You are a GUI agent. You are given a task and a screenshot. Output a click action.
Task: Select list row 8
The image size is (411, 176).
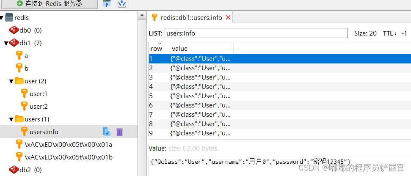coord(280,124)
